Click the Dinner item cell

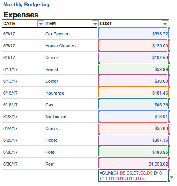click(71, 58)
